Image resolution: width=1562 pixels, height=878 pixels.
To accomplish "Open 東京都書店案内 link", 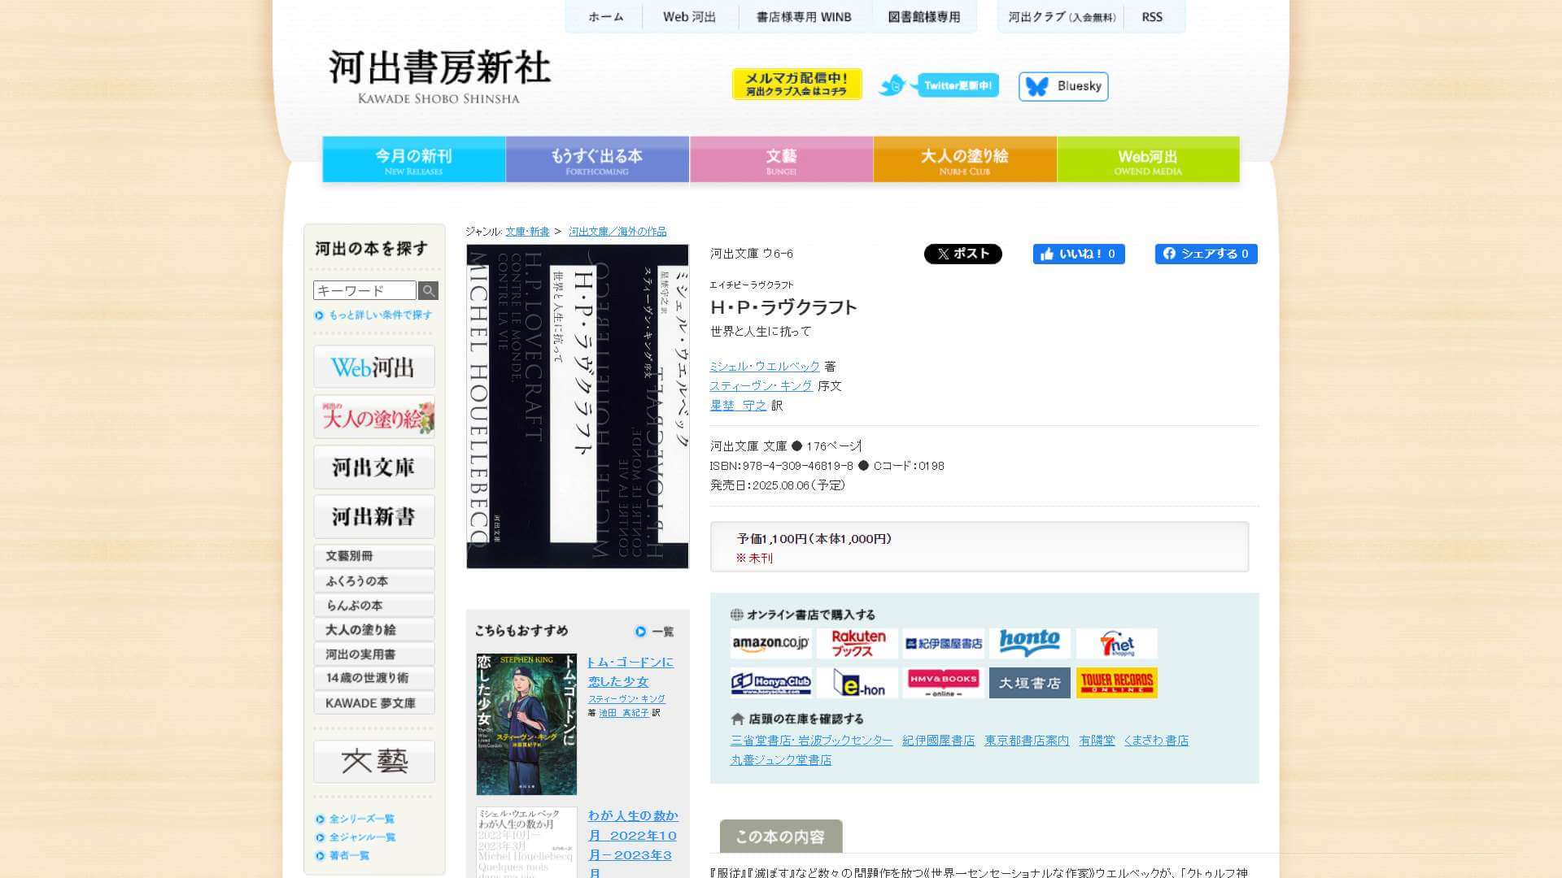I will tap(1027, 741).
